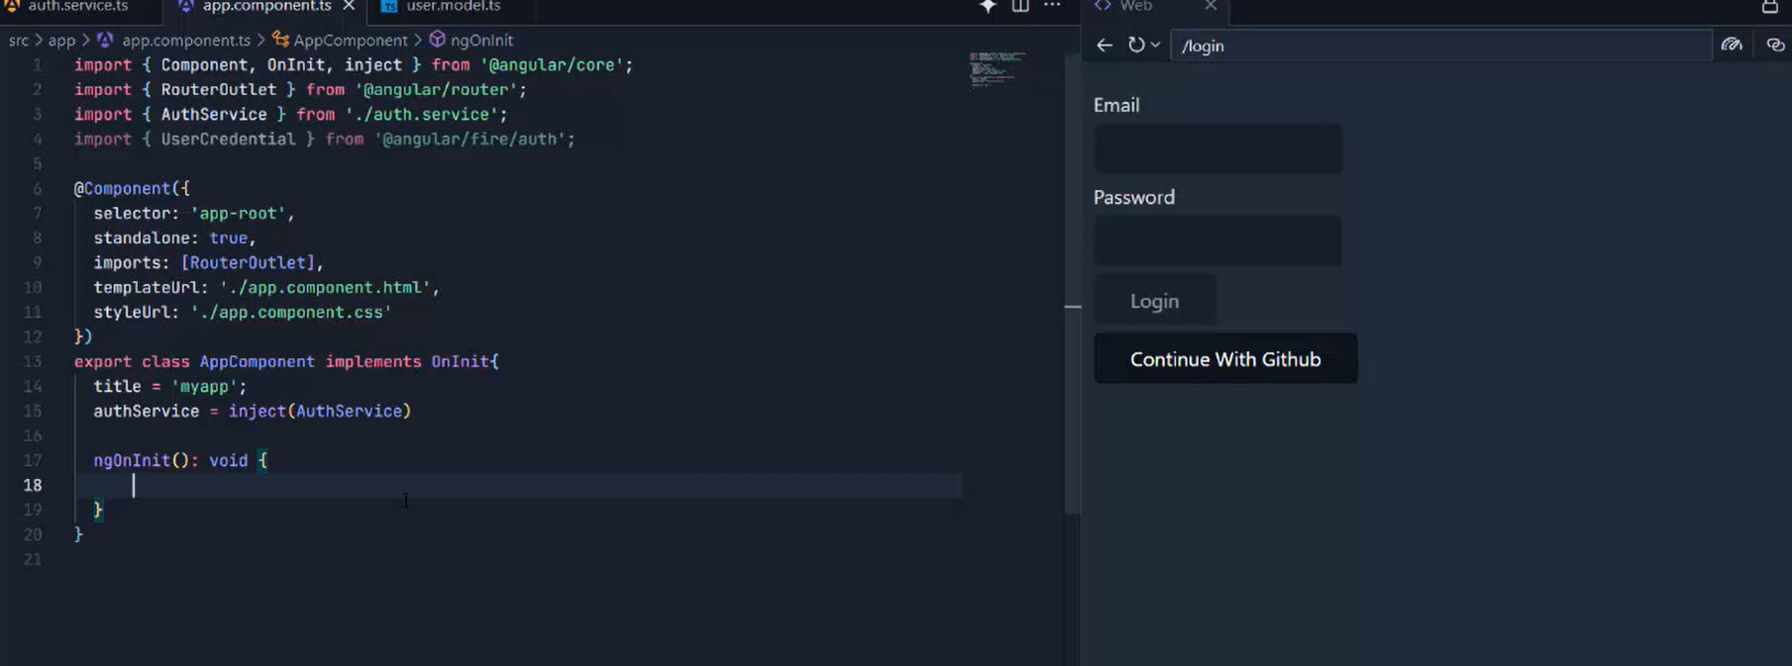Click the @Component decorator
This screenshot has height=666, width=1792.
point(123,189)
